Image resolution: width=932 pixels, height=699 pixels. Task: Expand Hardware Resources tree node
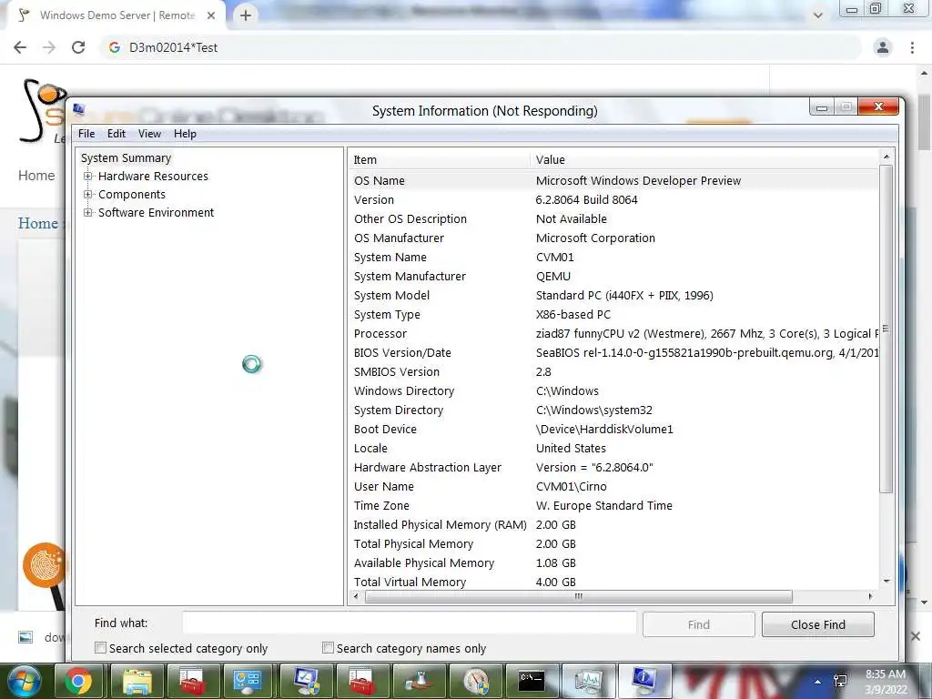pyautogui.click(x=88, y=176)
